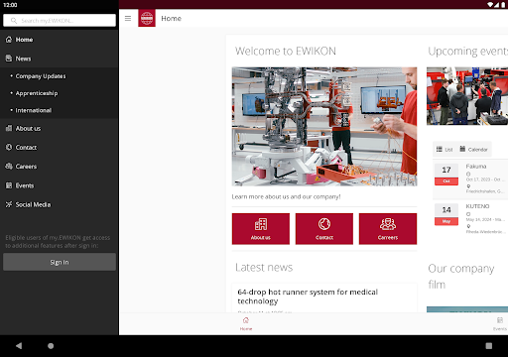Click the Events calendar icon in the sidebar

pos(9,185)
